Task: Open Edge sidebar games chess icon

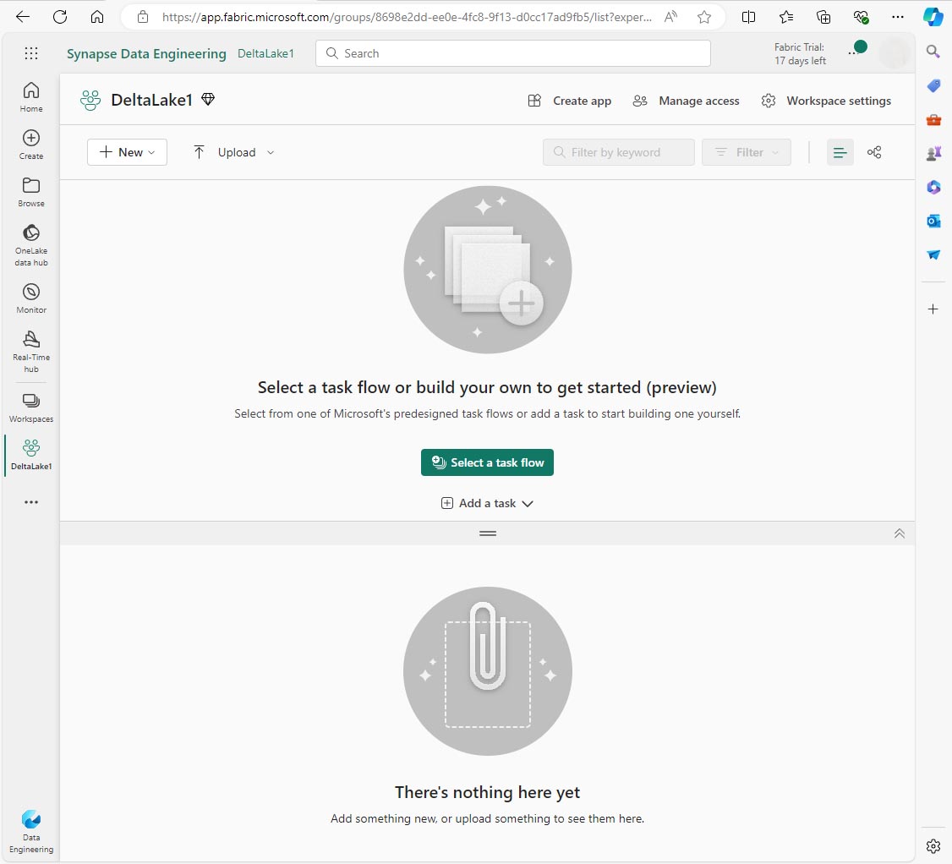Action: pyautogui.click(x=933, y=153)
